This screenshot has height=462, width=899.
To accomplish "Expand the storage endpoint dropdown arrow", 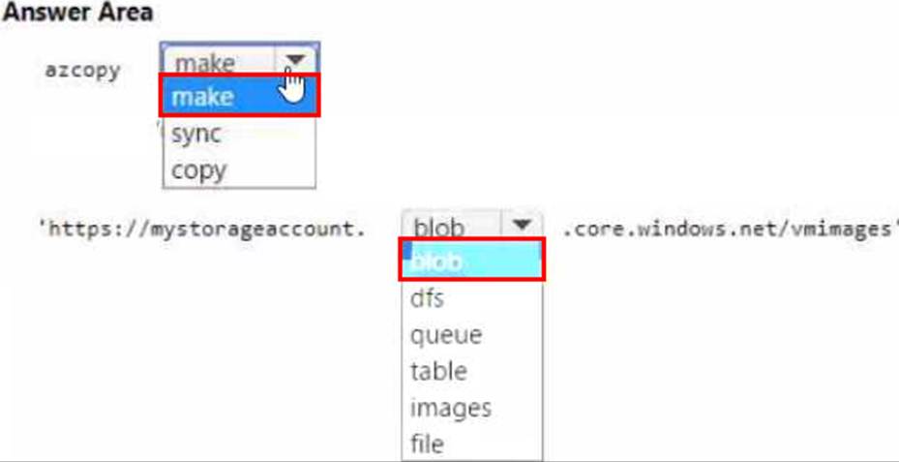I will [x=522, y=226].
